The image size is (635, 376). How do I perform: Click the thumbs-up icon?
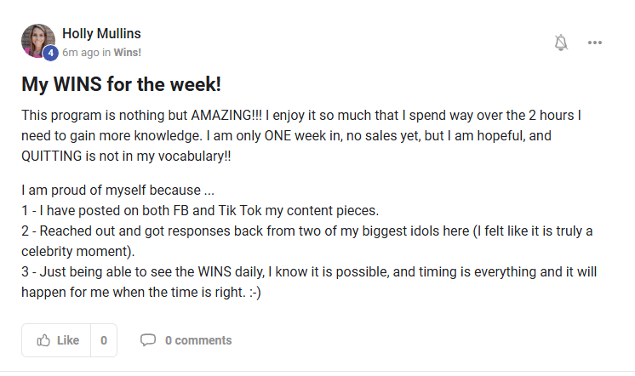[43, 340]
